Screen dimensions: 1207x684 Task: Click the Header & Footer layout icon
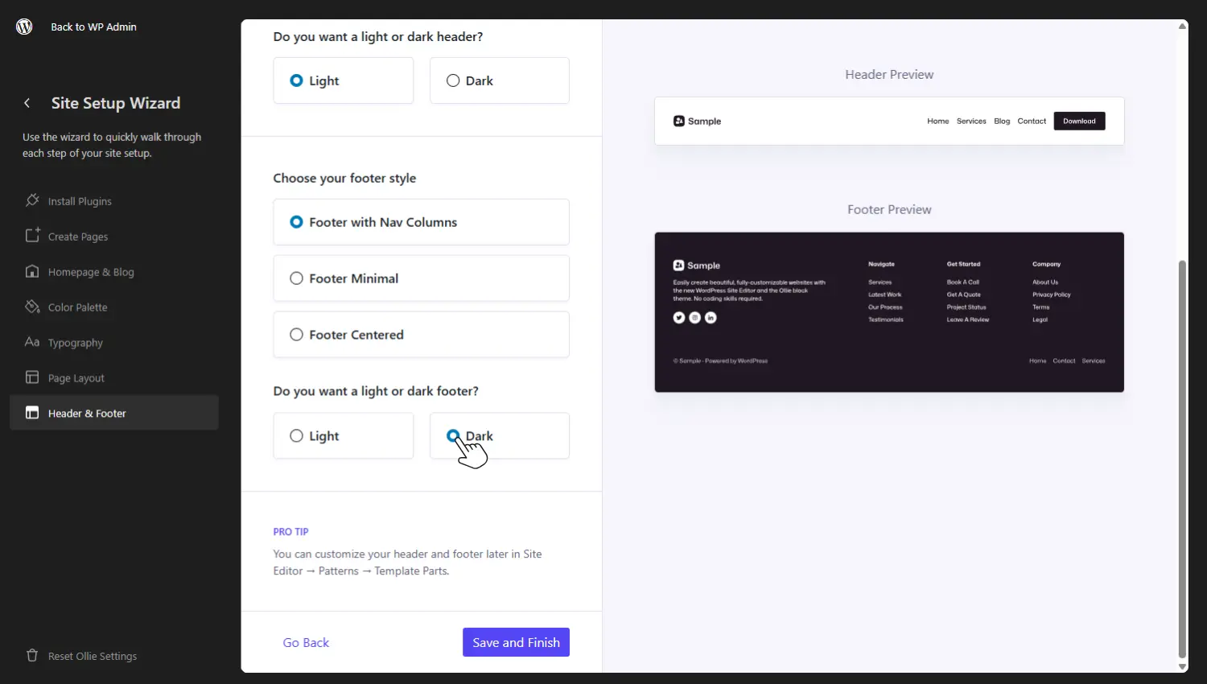tap(32, 413)
